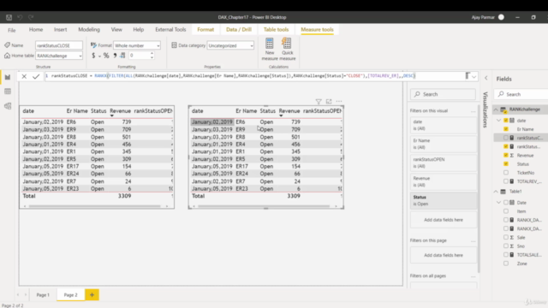Screen dimensions: 548x308
Task: Cancel formula edit with X icon
Action: [x=24, y=76]
